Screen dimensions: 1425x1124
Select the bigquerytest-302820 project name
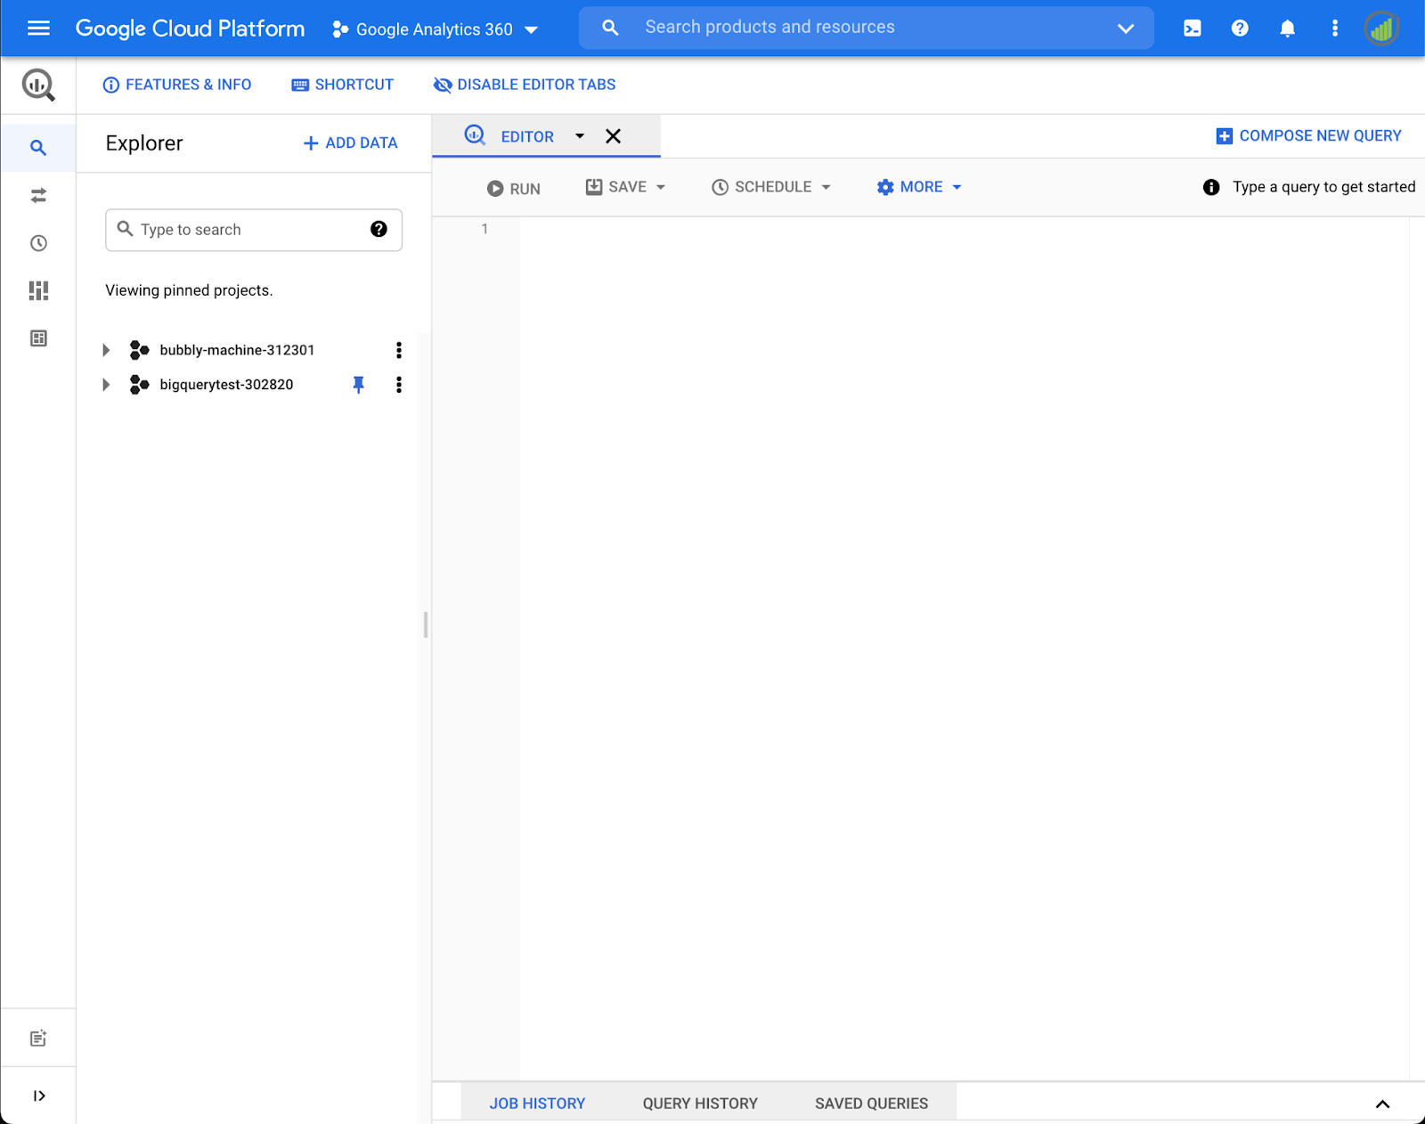coord(226,385)
